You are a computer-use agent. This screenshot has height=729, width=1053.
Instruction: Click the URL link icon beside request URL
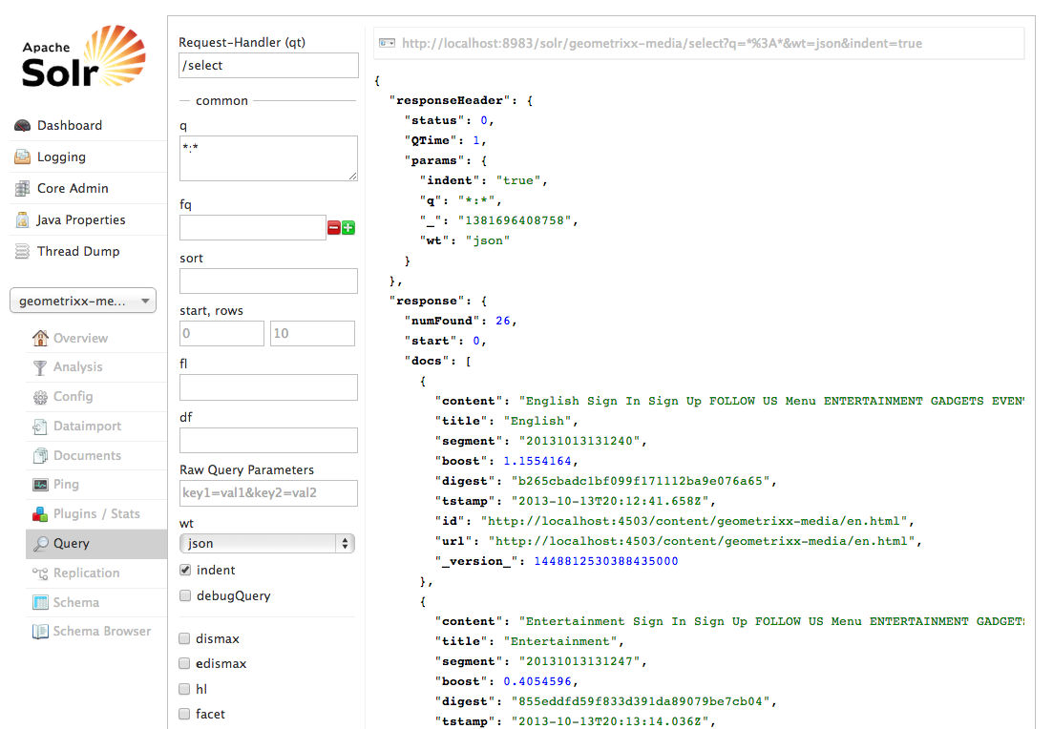pos(388,44)
